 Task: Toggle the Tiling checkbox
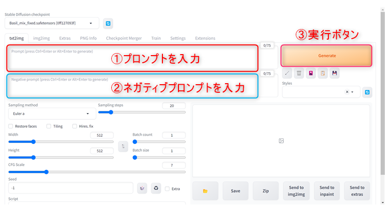49,126
